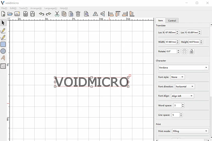The width and height of the screenshot is (212, 141).
Task: Select the upper pencil line tool
Action: point(3,31)
